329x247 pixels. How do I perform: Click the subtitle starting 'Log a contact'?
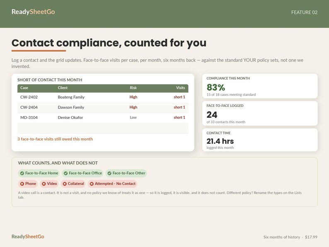(157, 63)
